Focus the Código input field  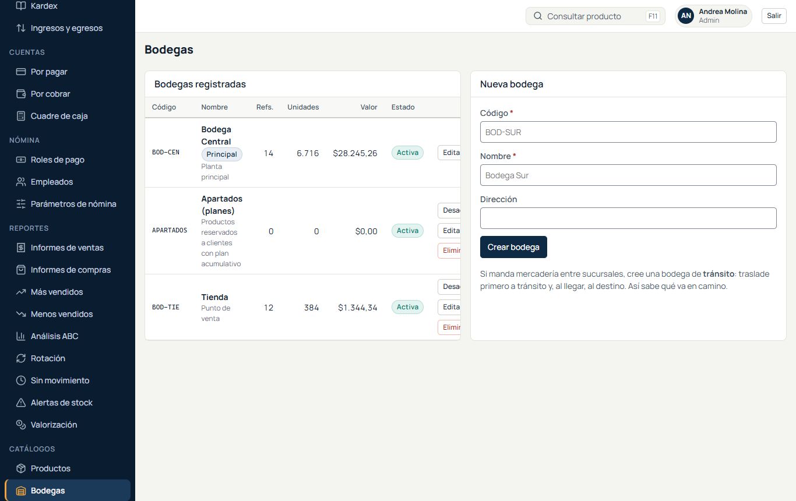point(628,132)
